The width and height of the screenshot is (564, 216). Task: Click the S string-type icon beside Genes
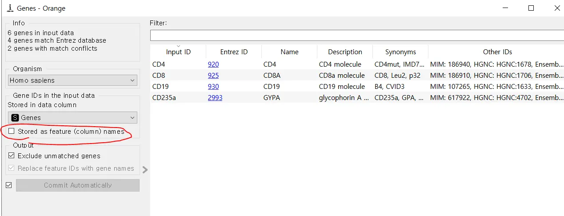coord(16,118)
